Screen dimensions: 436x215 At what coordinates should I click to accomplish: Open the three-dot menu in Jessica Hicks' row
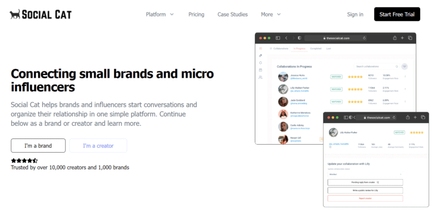(405, 77)
